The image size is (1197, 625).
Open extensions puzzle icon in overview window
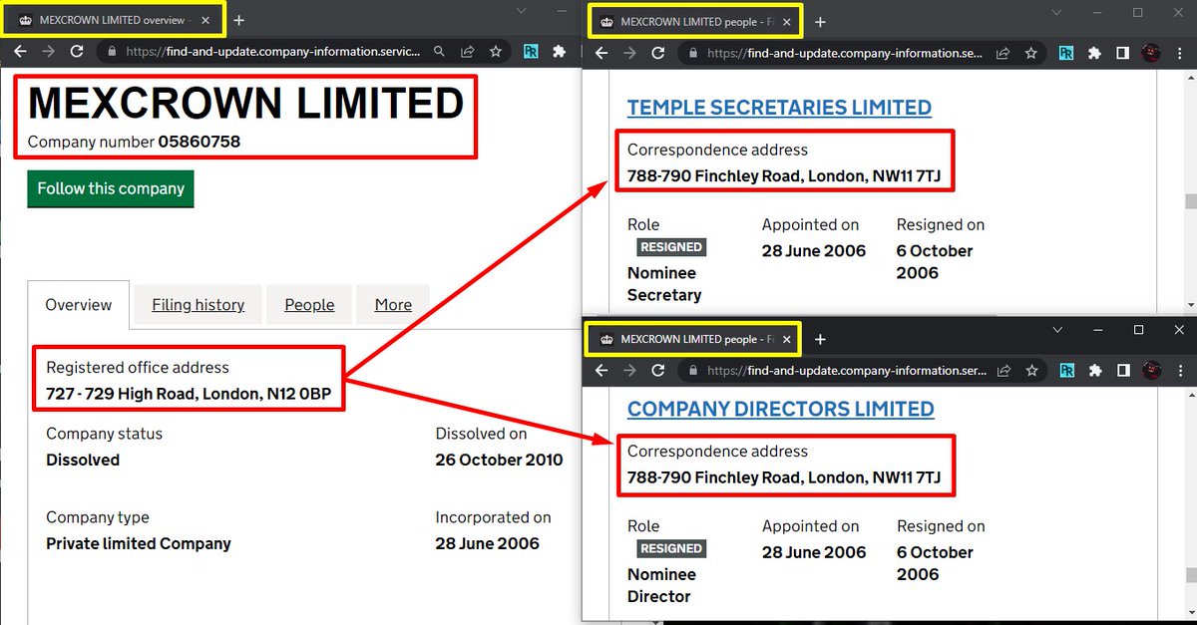[559, 51]
